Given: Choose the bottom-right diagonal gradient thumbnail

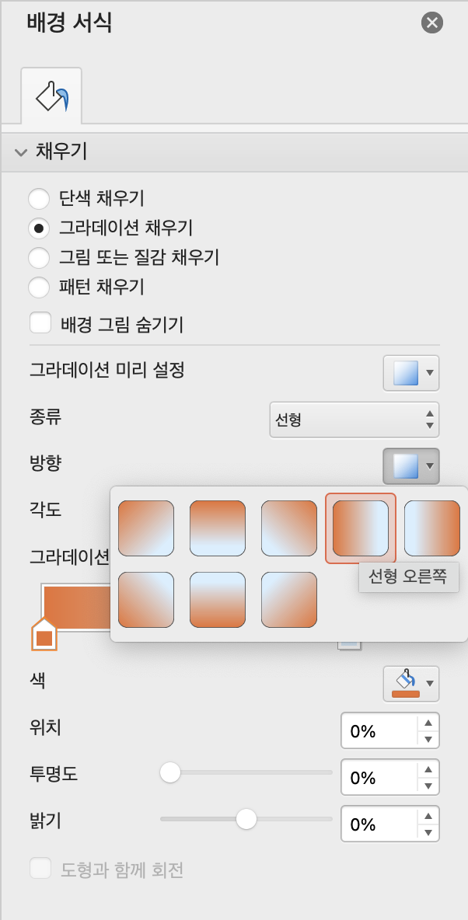Looking at the screenshot, I should pos(289,600).
